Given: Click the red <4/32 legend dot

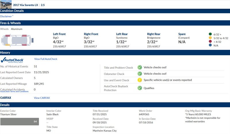Looking at the screenshot, I should pos(210,42).
